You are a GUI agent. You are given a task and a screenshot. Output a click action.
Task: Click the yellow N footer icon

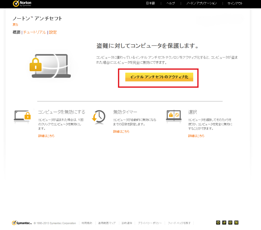(x=236, y=222)
